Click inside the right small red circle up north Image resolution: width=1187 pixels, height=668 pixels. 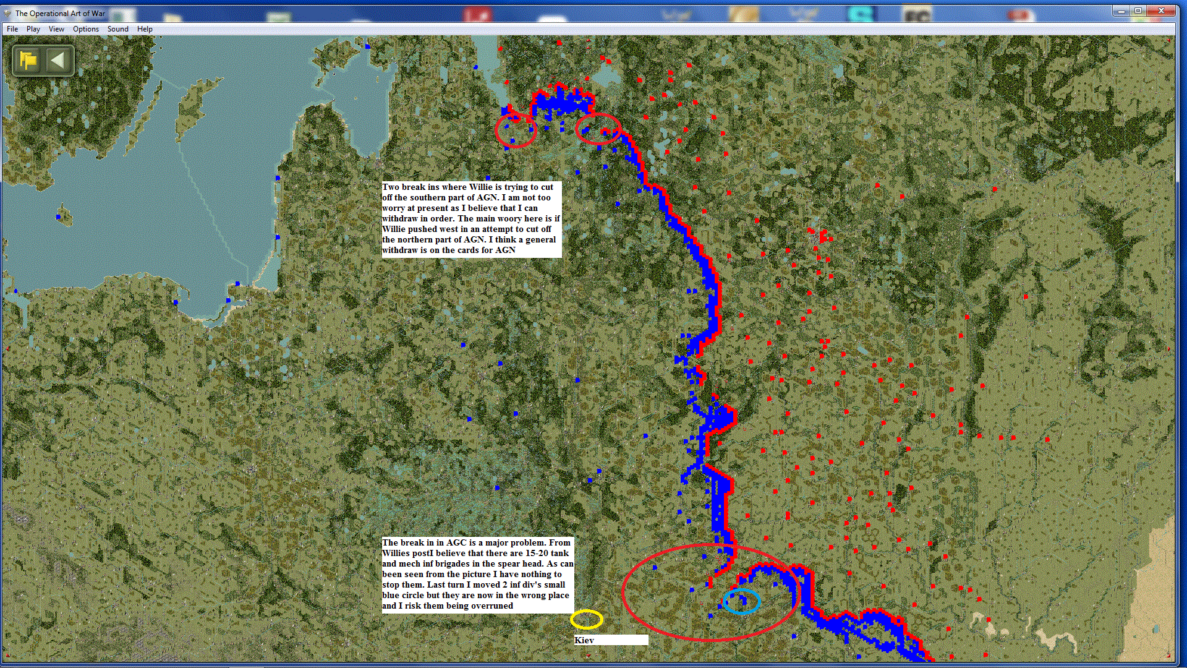click(x=598, y=129)
